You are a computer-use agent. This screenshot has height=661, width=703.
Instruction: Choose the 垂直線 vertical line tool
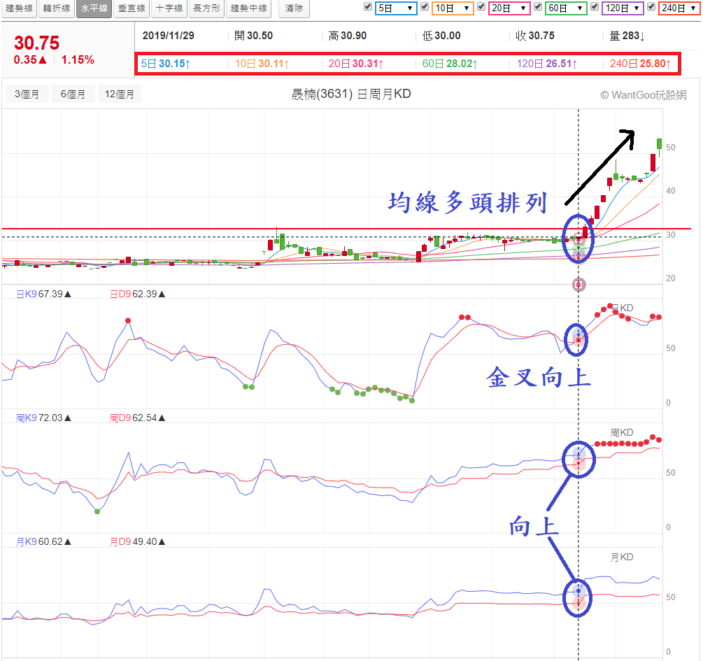[x=132, y=9]
